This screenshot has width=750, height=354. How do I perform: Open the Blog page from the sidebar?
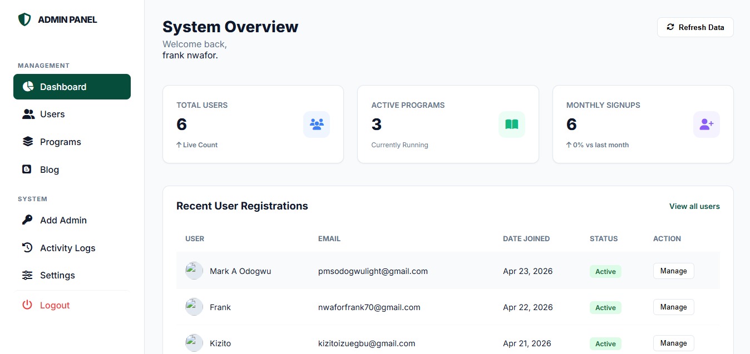tap(49, 169)
